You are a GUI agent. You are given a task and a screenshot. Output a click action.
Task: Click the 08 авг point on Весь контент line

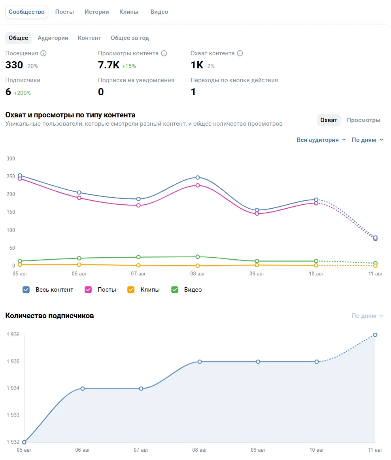click(198, 177)
